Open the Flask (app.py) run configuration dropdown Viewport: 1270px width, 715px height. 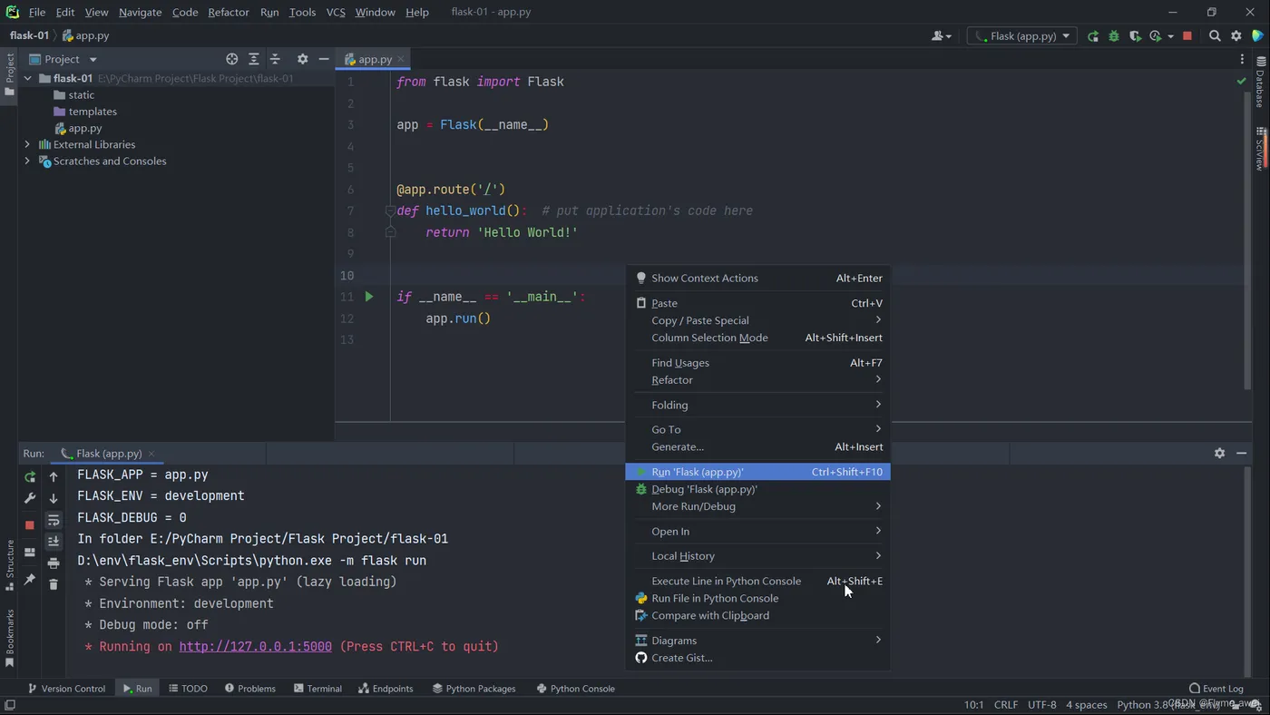point(1022,36)
